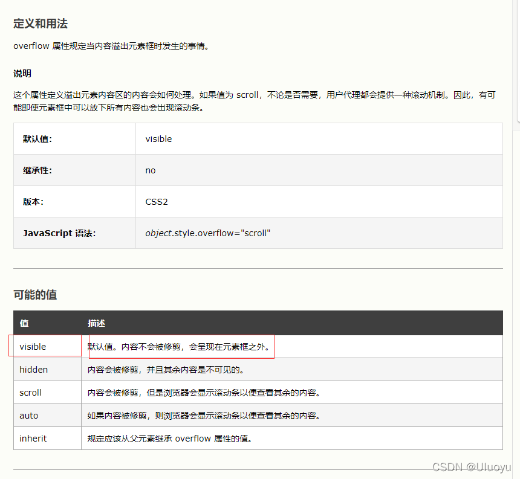The height and width of the screenshot is (479, 520).
Task: Click the sentence 'overflow 属性规定当内容溢出元素框时发生的事情'
Action: click(111, 46)
